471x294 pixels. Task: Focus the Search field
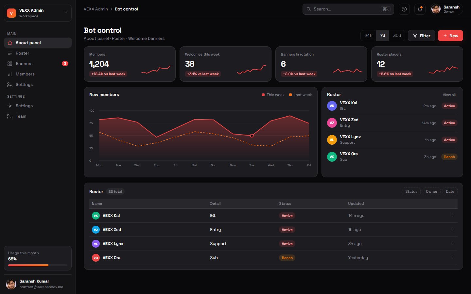coord(348,9)
